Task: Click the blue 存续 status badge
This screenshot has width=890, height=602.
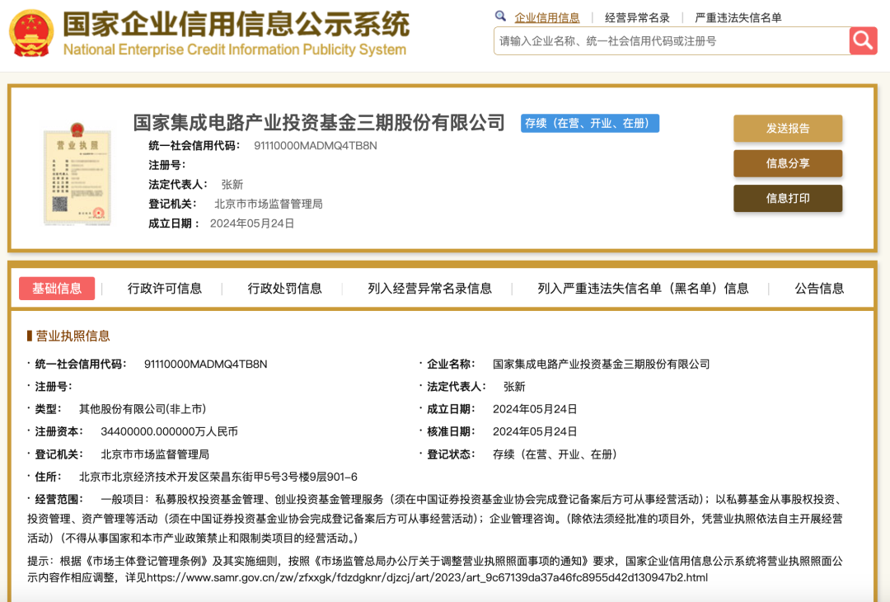Action: tap(588, 123)
